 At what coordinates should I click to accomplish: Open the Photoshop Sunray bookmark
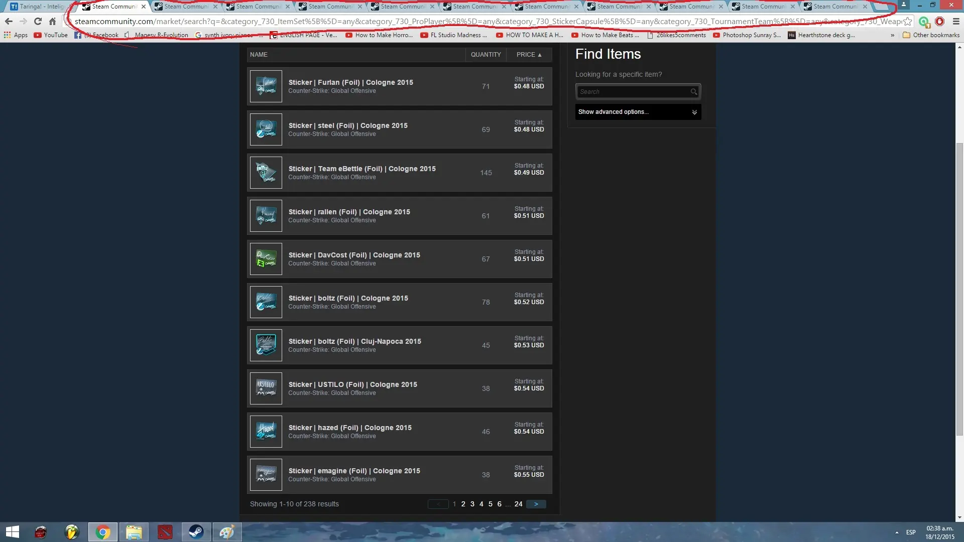click(x=747, y=35)
